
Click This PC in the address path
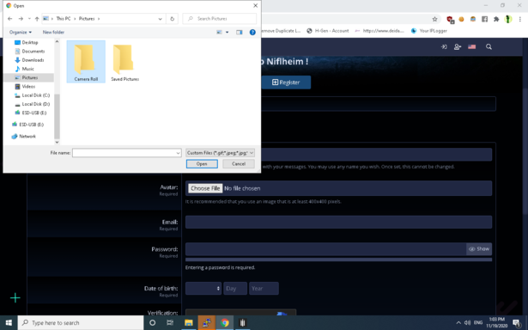(64, 19)
